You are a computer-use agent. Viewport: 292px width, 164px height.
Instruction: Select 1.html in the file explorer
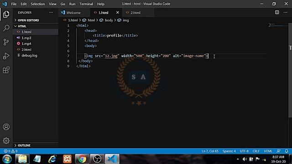[36, 32]
